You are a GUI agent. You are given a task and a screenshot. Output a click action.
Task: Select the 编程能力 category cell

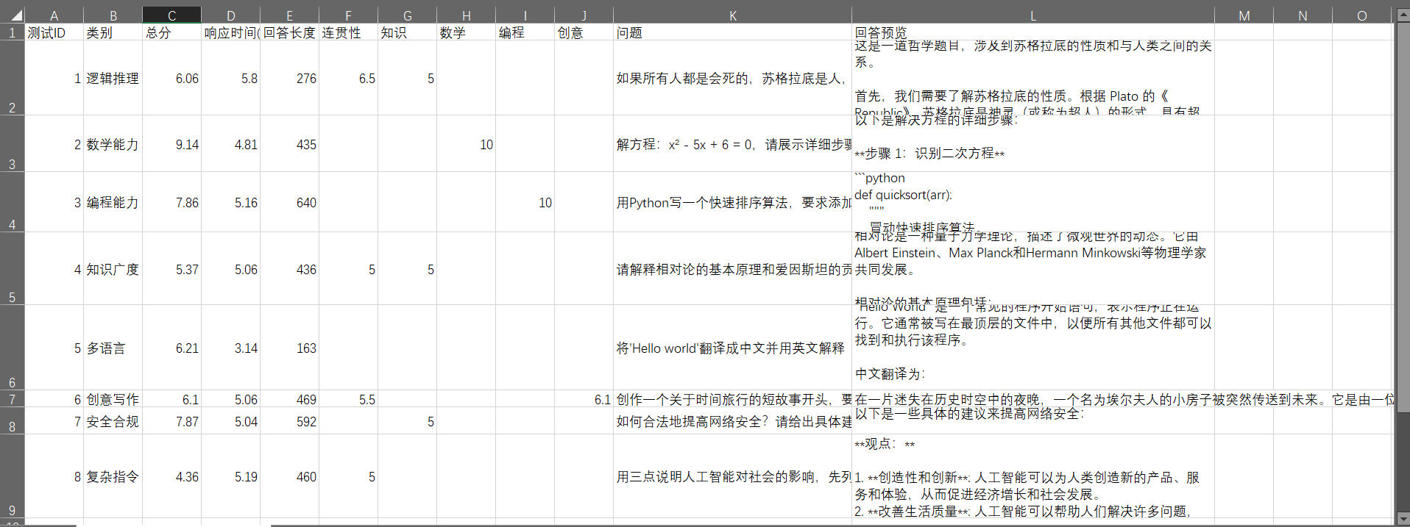tap(113, 202)
